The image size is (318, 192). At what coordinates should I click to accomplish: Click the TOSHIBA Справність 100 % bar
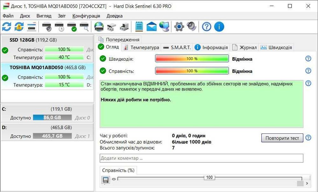[x=64, y=77]
